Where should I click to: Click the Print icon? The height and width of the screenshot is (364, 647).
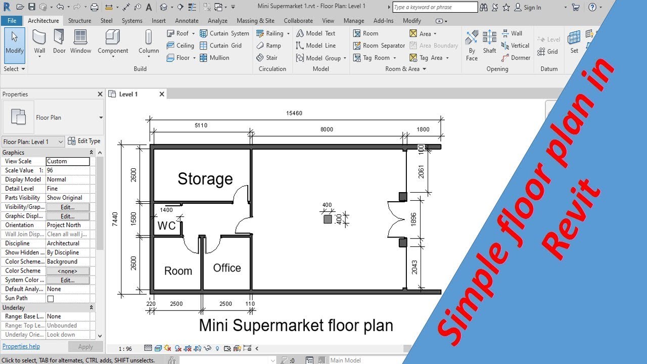94,7
